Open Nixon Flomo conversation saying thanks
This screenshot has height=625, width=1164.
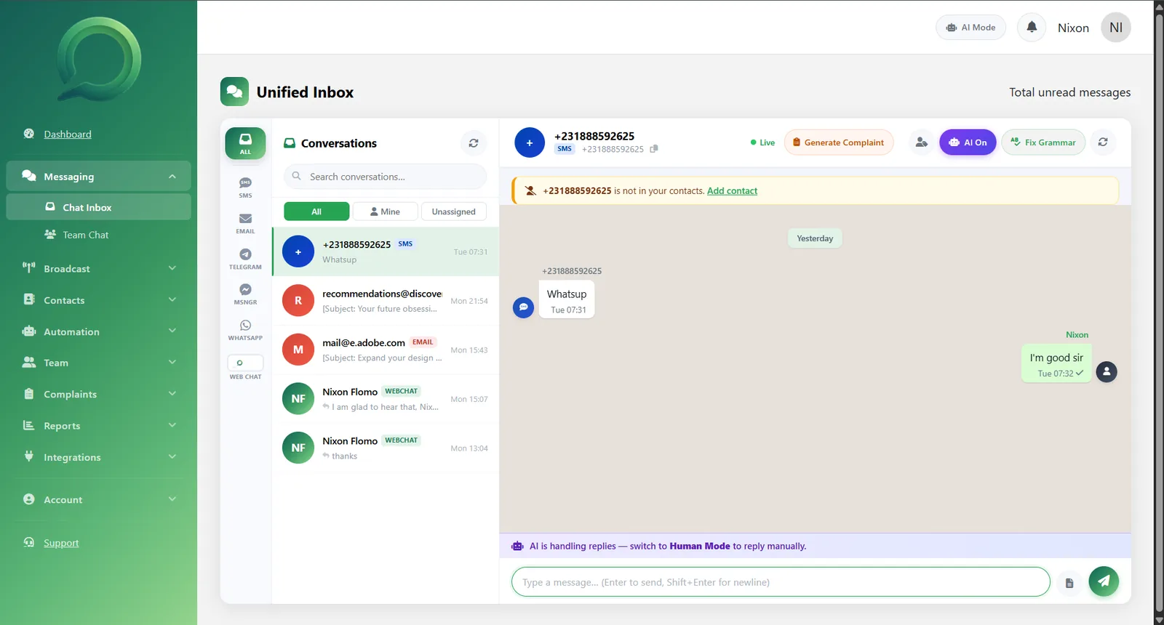386,448
